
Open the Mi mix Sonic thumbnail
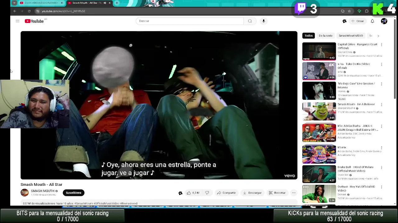pyautogui.click(x=319, y=154)
